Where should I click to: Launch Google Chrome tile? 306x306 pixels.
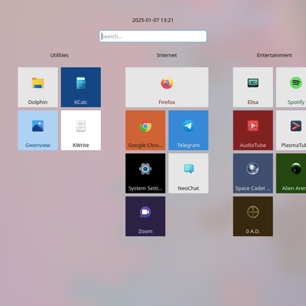pos(145,130)
